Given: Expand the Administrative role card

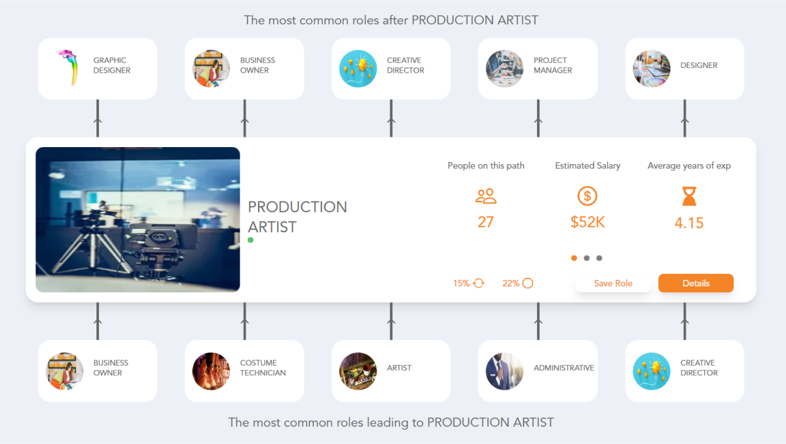Looking at the screenshot, I should click(537, 370).
